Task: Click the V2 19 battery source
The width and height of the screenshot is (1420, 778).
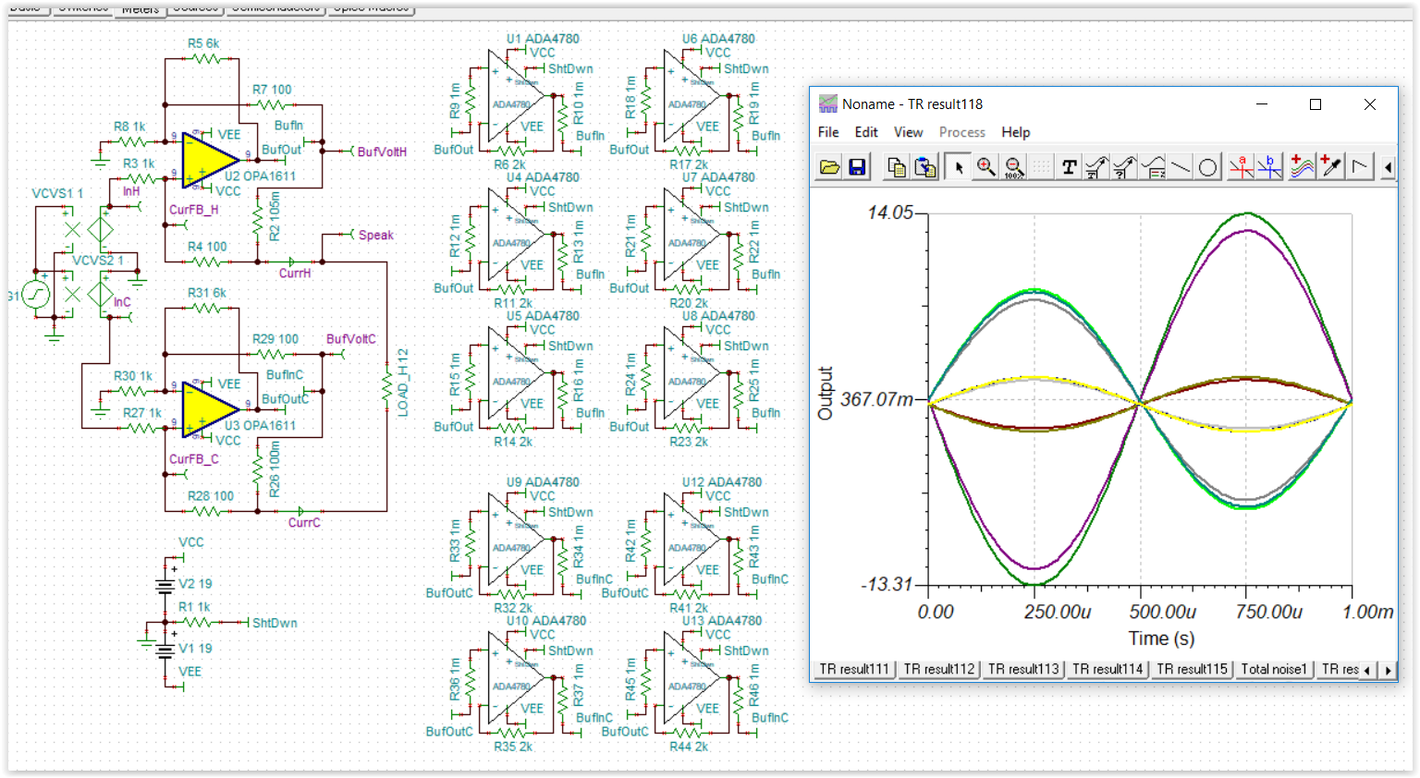Action: click(x=165, y=584)
